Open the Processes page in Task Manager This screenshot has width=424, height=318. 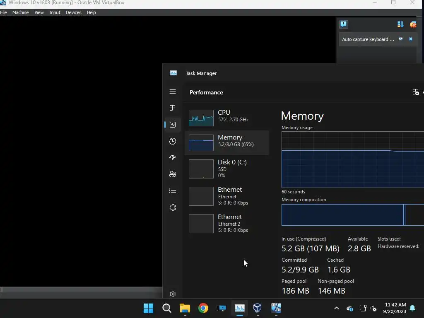tap(173, 108)
